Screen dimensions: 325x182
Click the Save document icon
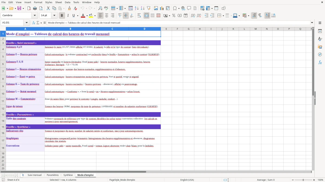point(19,8)
